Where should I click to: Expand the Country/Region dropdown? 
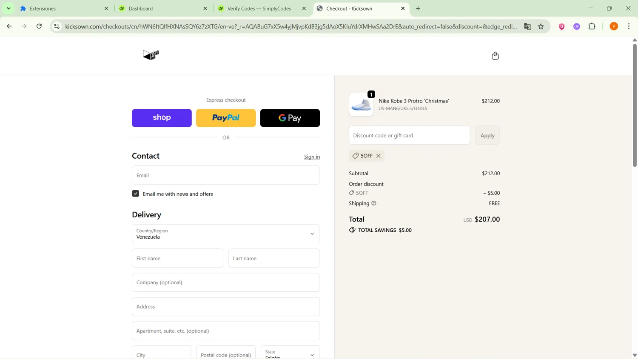pos(226,234)
